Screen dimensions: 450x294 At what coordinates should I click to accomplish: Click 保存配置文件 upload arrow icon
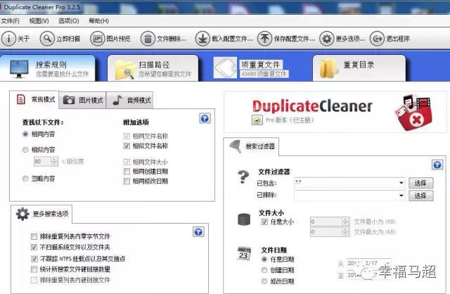click(x=264, y=39)
